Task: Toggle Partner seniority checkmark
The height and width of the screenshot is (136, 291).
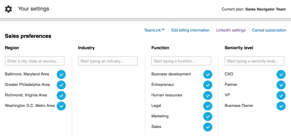Action: point(281,85)
